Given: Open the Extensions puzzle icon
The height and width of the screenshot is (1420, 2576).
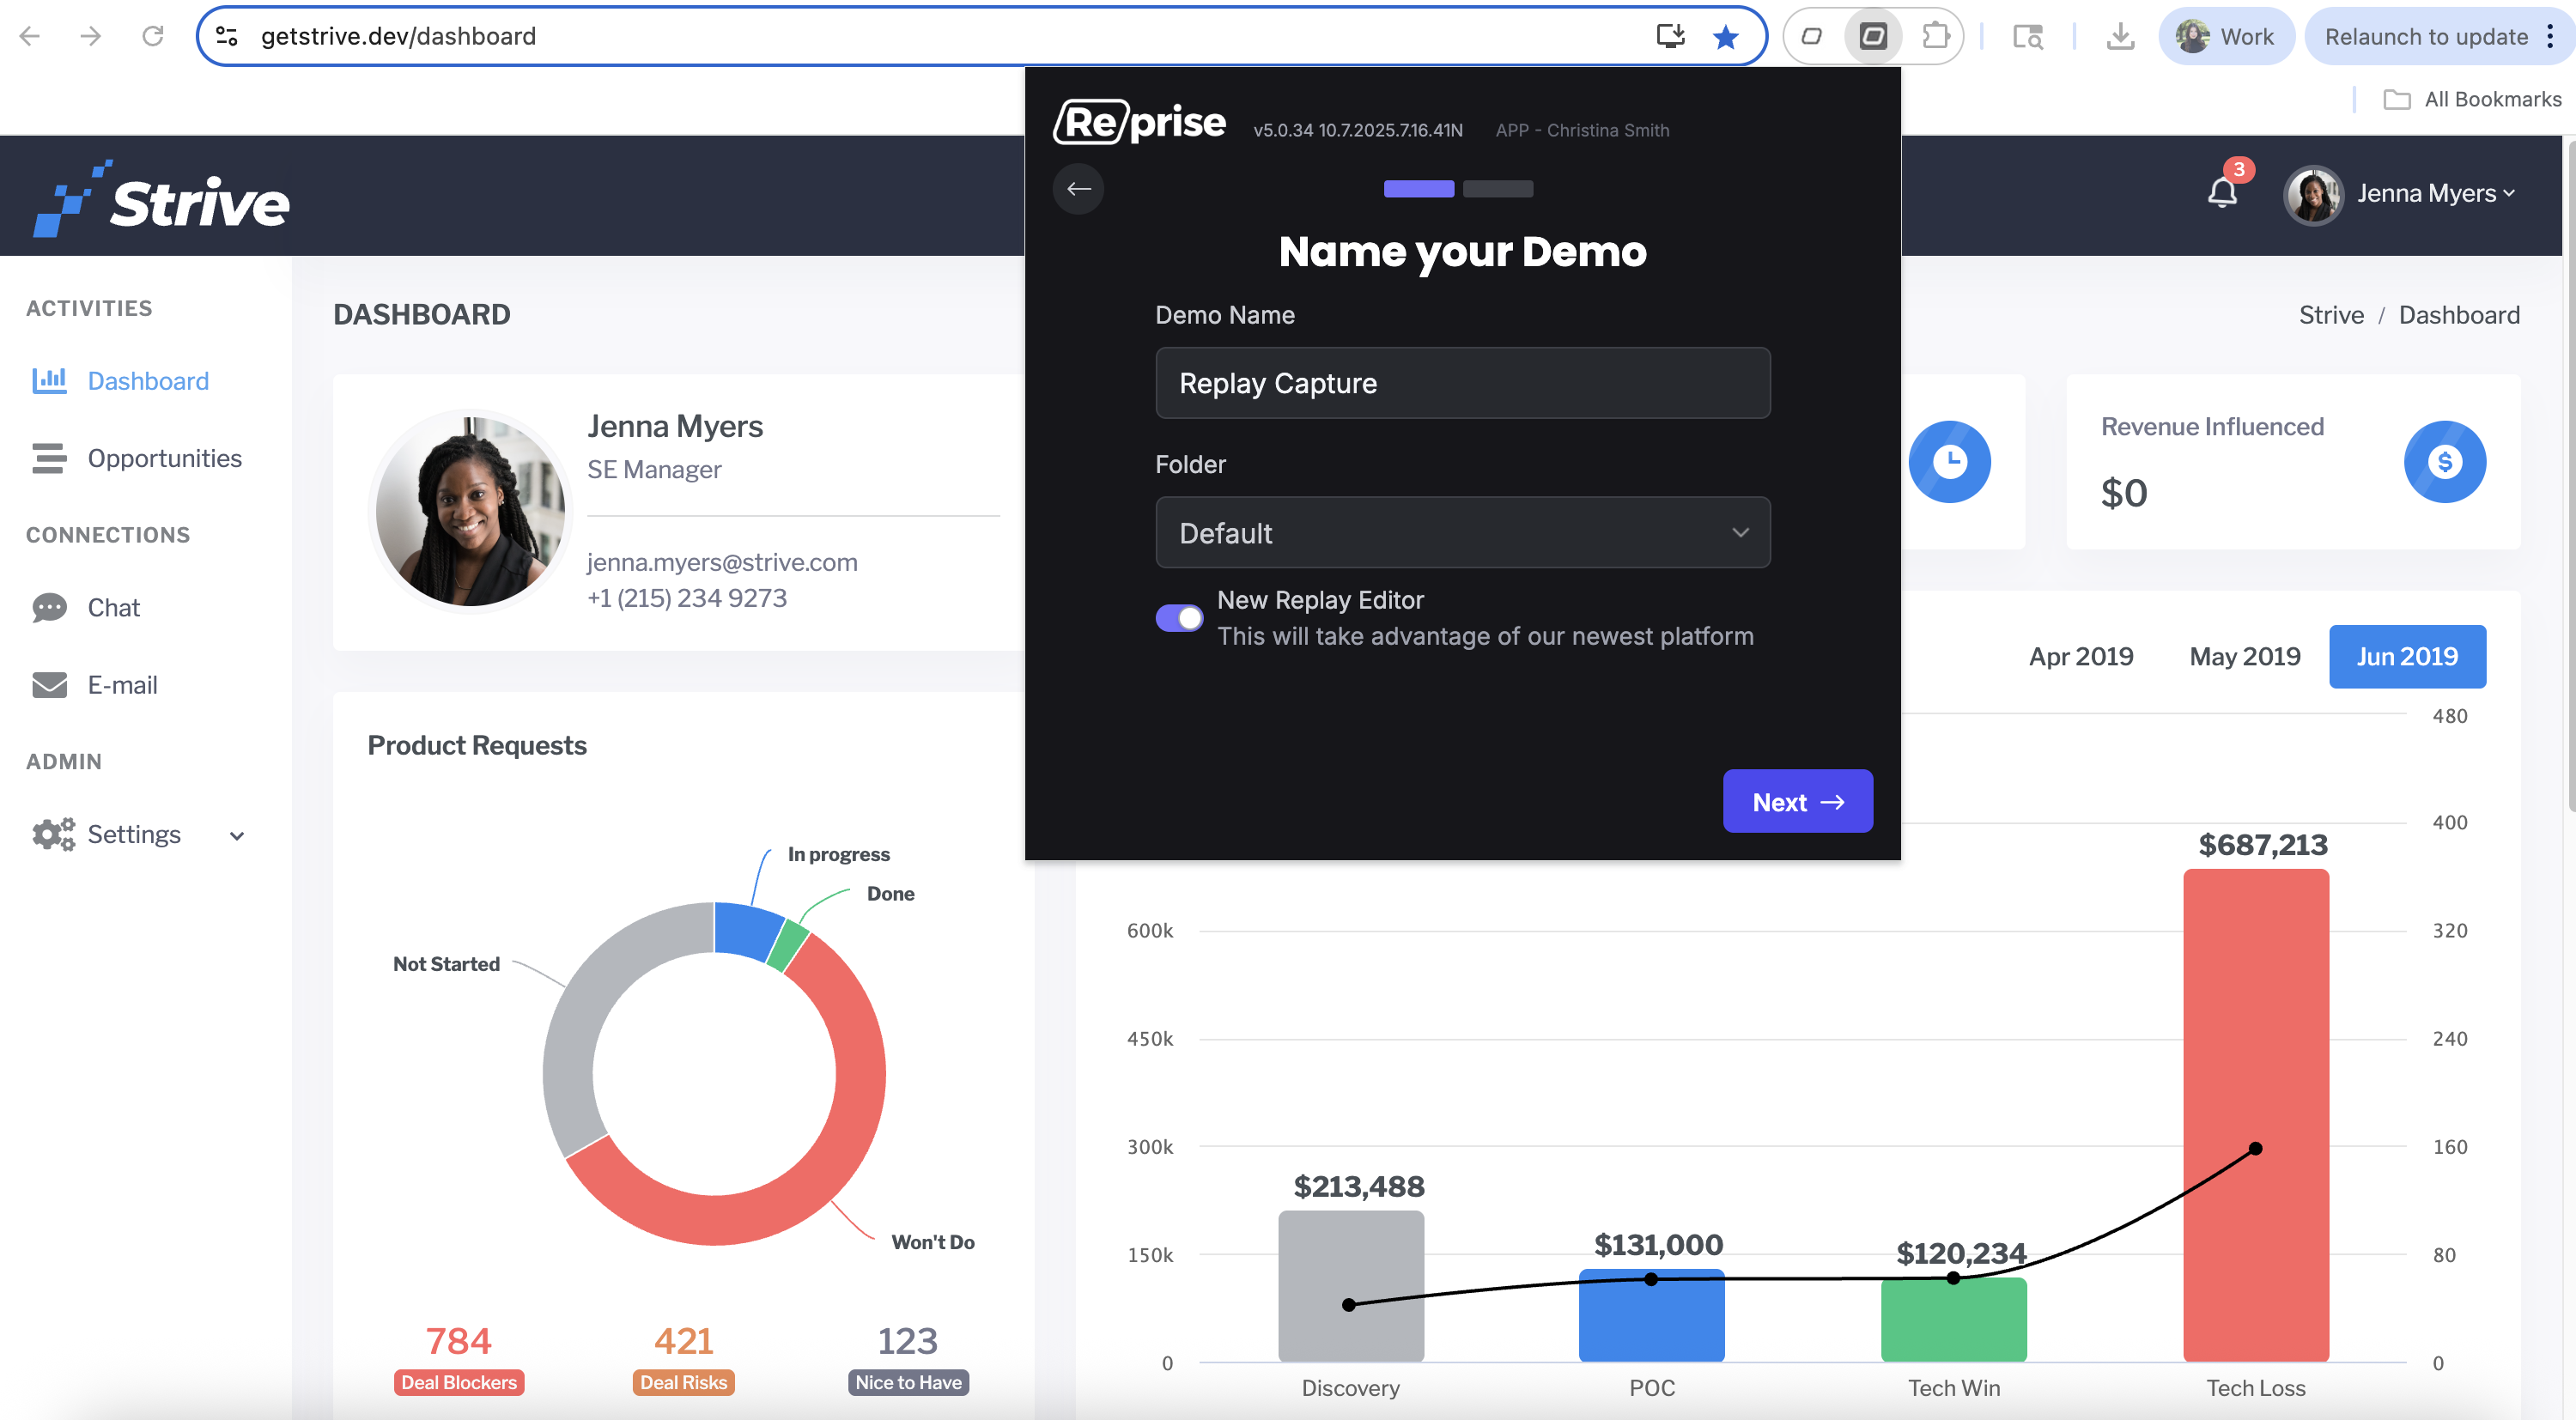Looking at the screenshot, I should click(1935, 37).
